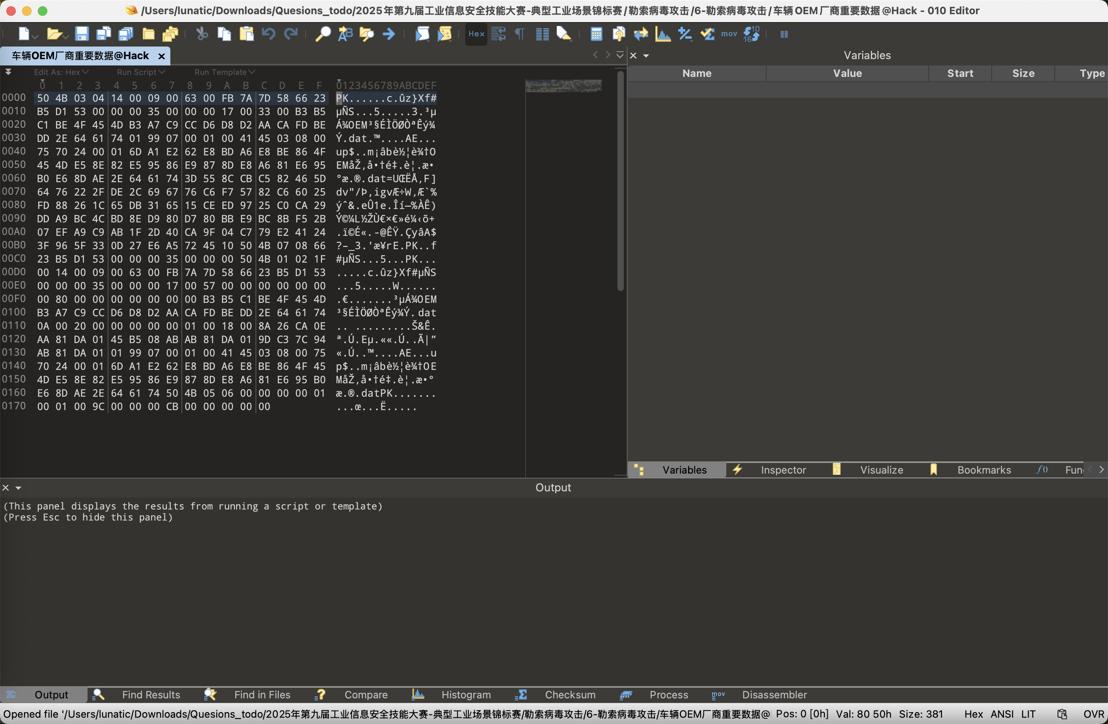Image resolution: width=1108 pixels, height=724 pixels.
Task: Click the Find in Files toolbar icon
Action: click(x=367, y=34)
